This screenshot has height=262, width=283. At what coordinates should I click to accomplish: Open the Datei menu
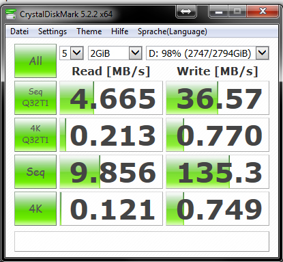pos(19,31)
